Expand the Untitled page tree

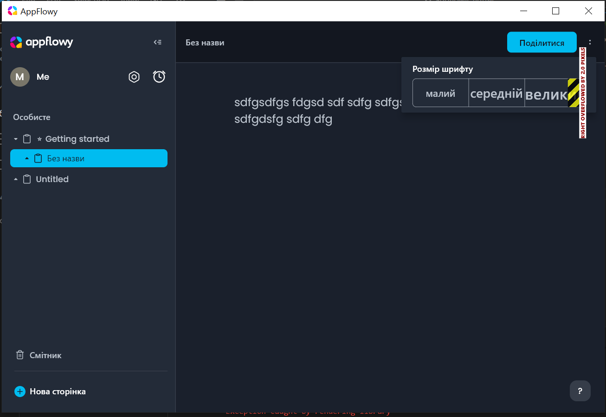coord(15,179)
